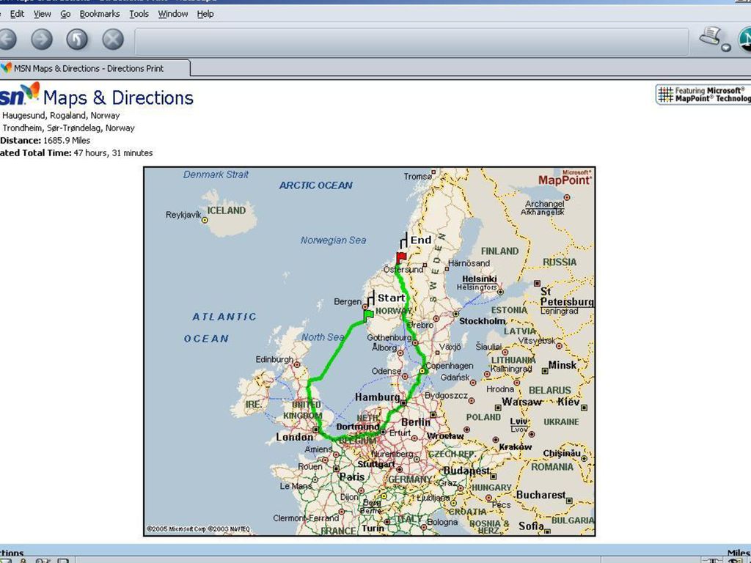Click the "Clermont-Ferrand" city label
Image resolution: width=751 pixels, height=563 pixels.
pos(306,518)
